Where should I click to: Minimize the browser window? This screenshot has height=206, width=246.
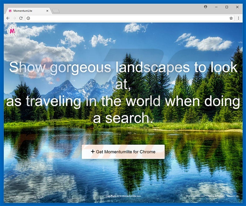point(216,7)
